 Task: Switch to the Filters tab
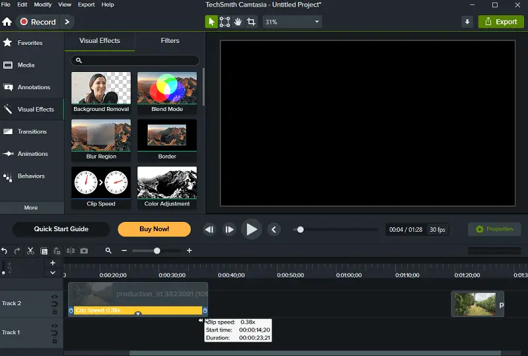170,41
